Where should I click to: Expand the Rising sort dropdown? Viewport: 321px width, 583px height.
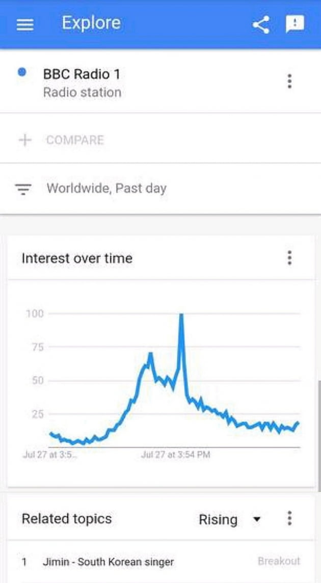pyautogui.click(x=218, y=519)
